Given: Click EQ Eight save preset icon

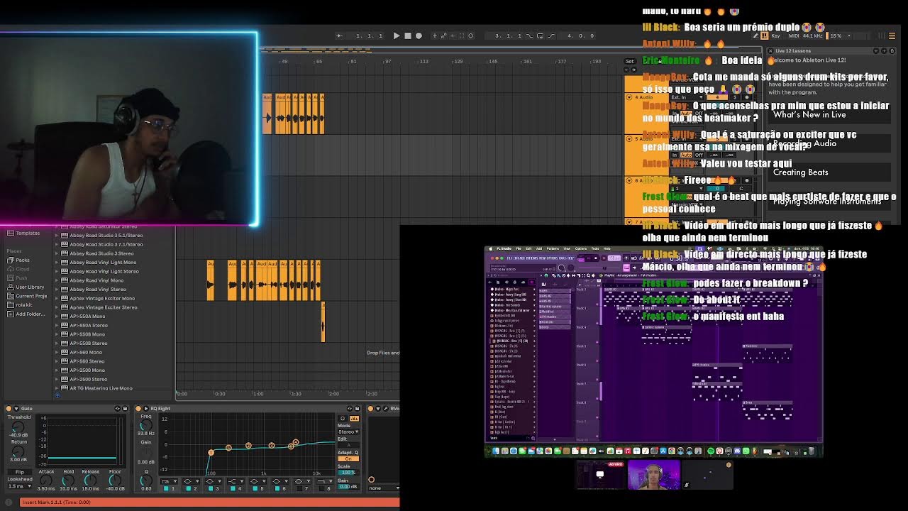Looking at the screenshot, I should pyautogui.click(x=358, y=409).
